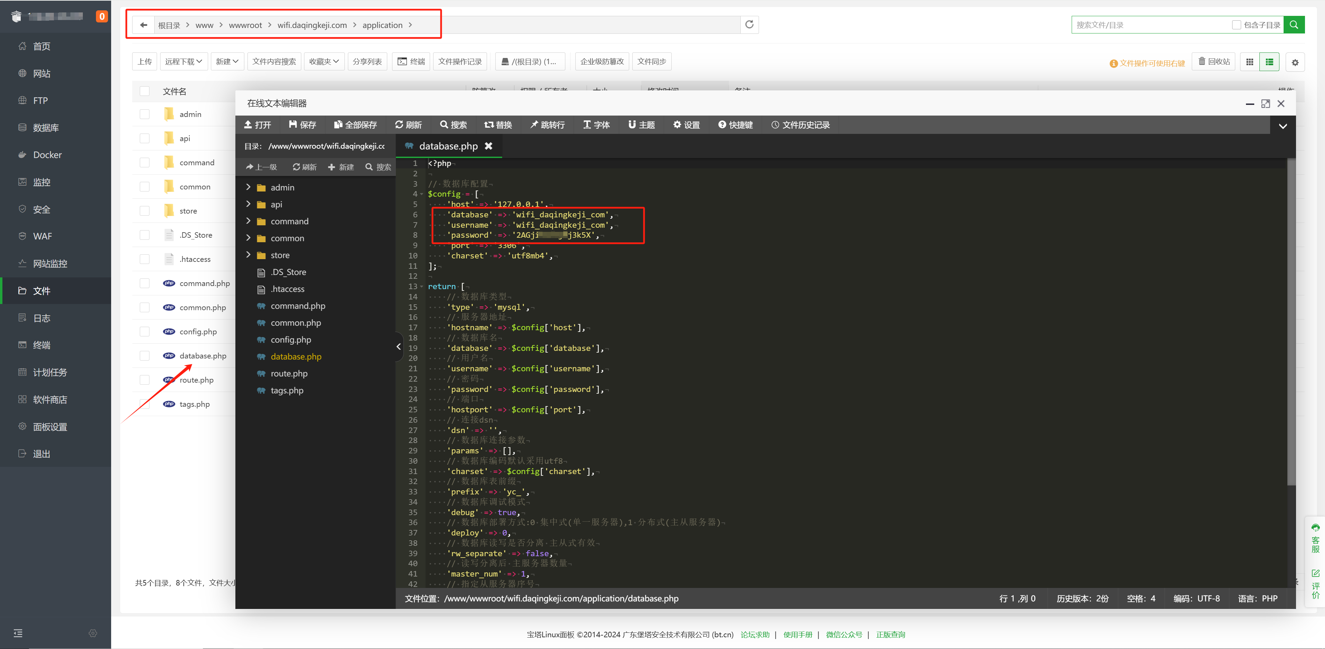Screen dimensions: 1325x649
Task: Open 收藏夹 favorites dropdown
Action: pyautogui.click(x=324, y=62)
